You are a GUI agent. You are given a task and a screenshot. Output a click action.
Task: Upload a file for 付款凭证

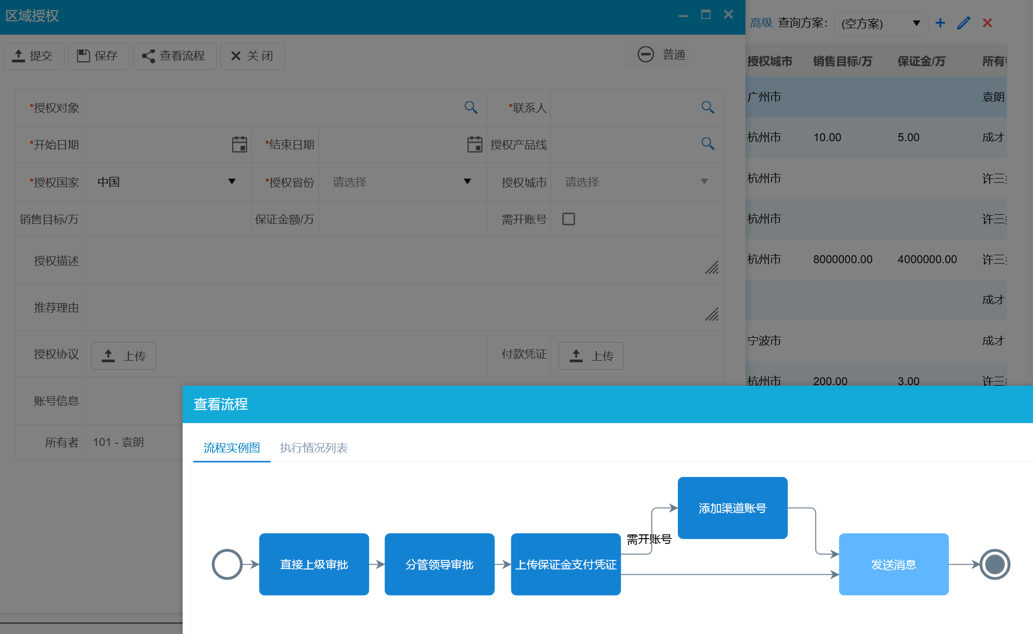pyautogui.click(x=591, y=356)
